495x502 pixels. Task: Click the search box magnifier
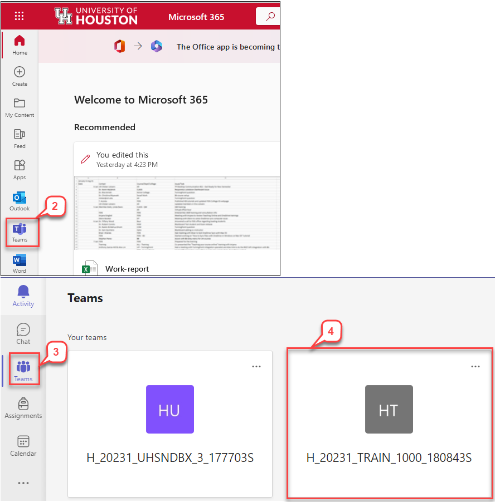[270, 16]
